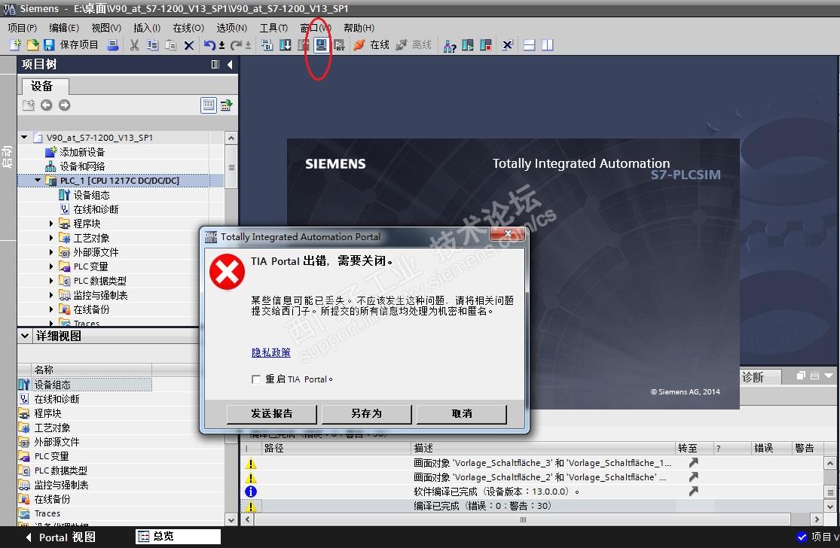Open the 隐私政策 link

(271, 353)
